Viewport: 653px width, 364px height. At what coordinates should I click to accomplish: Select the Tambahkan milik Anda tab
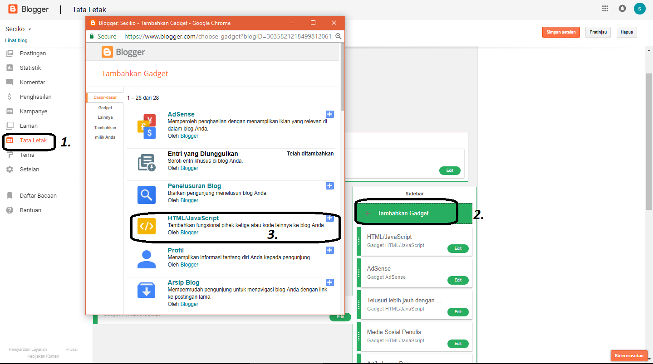(x=105, y=132)
